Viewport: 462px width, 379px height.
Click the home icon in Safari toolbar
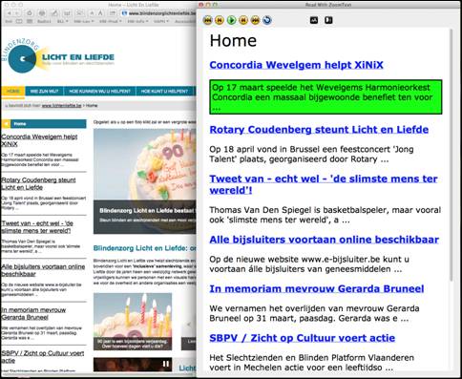[30, 13]
